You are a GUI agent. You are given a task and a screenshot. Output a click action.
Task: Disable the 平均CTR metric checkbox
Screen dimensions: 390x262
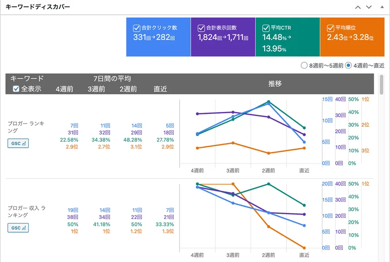[x=266, y=27]
